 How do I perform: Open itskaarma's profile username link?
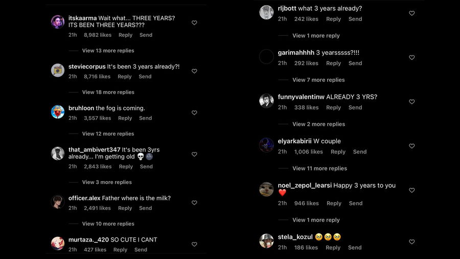coord(82,18)
